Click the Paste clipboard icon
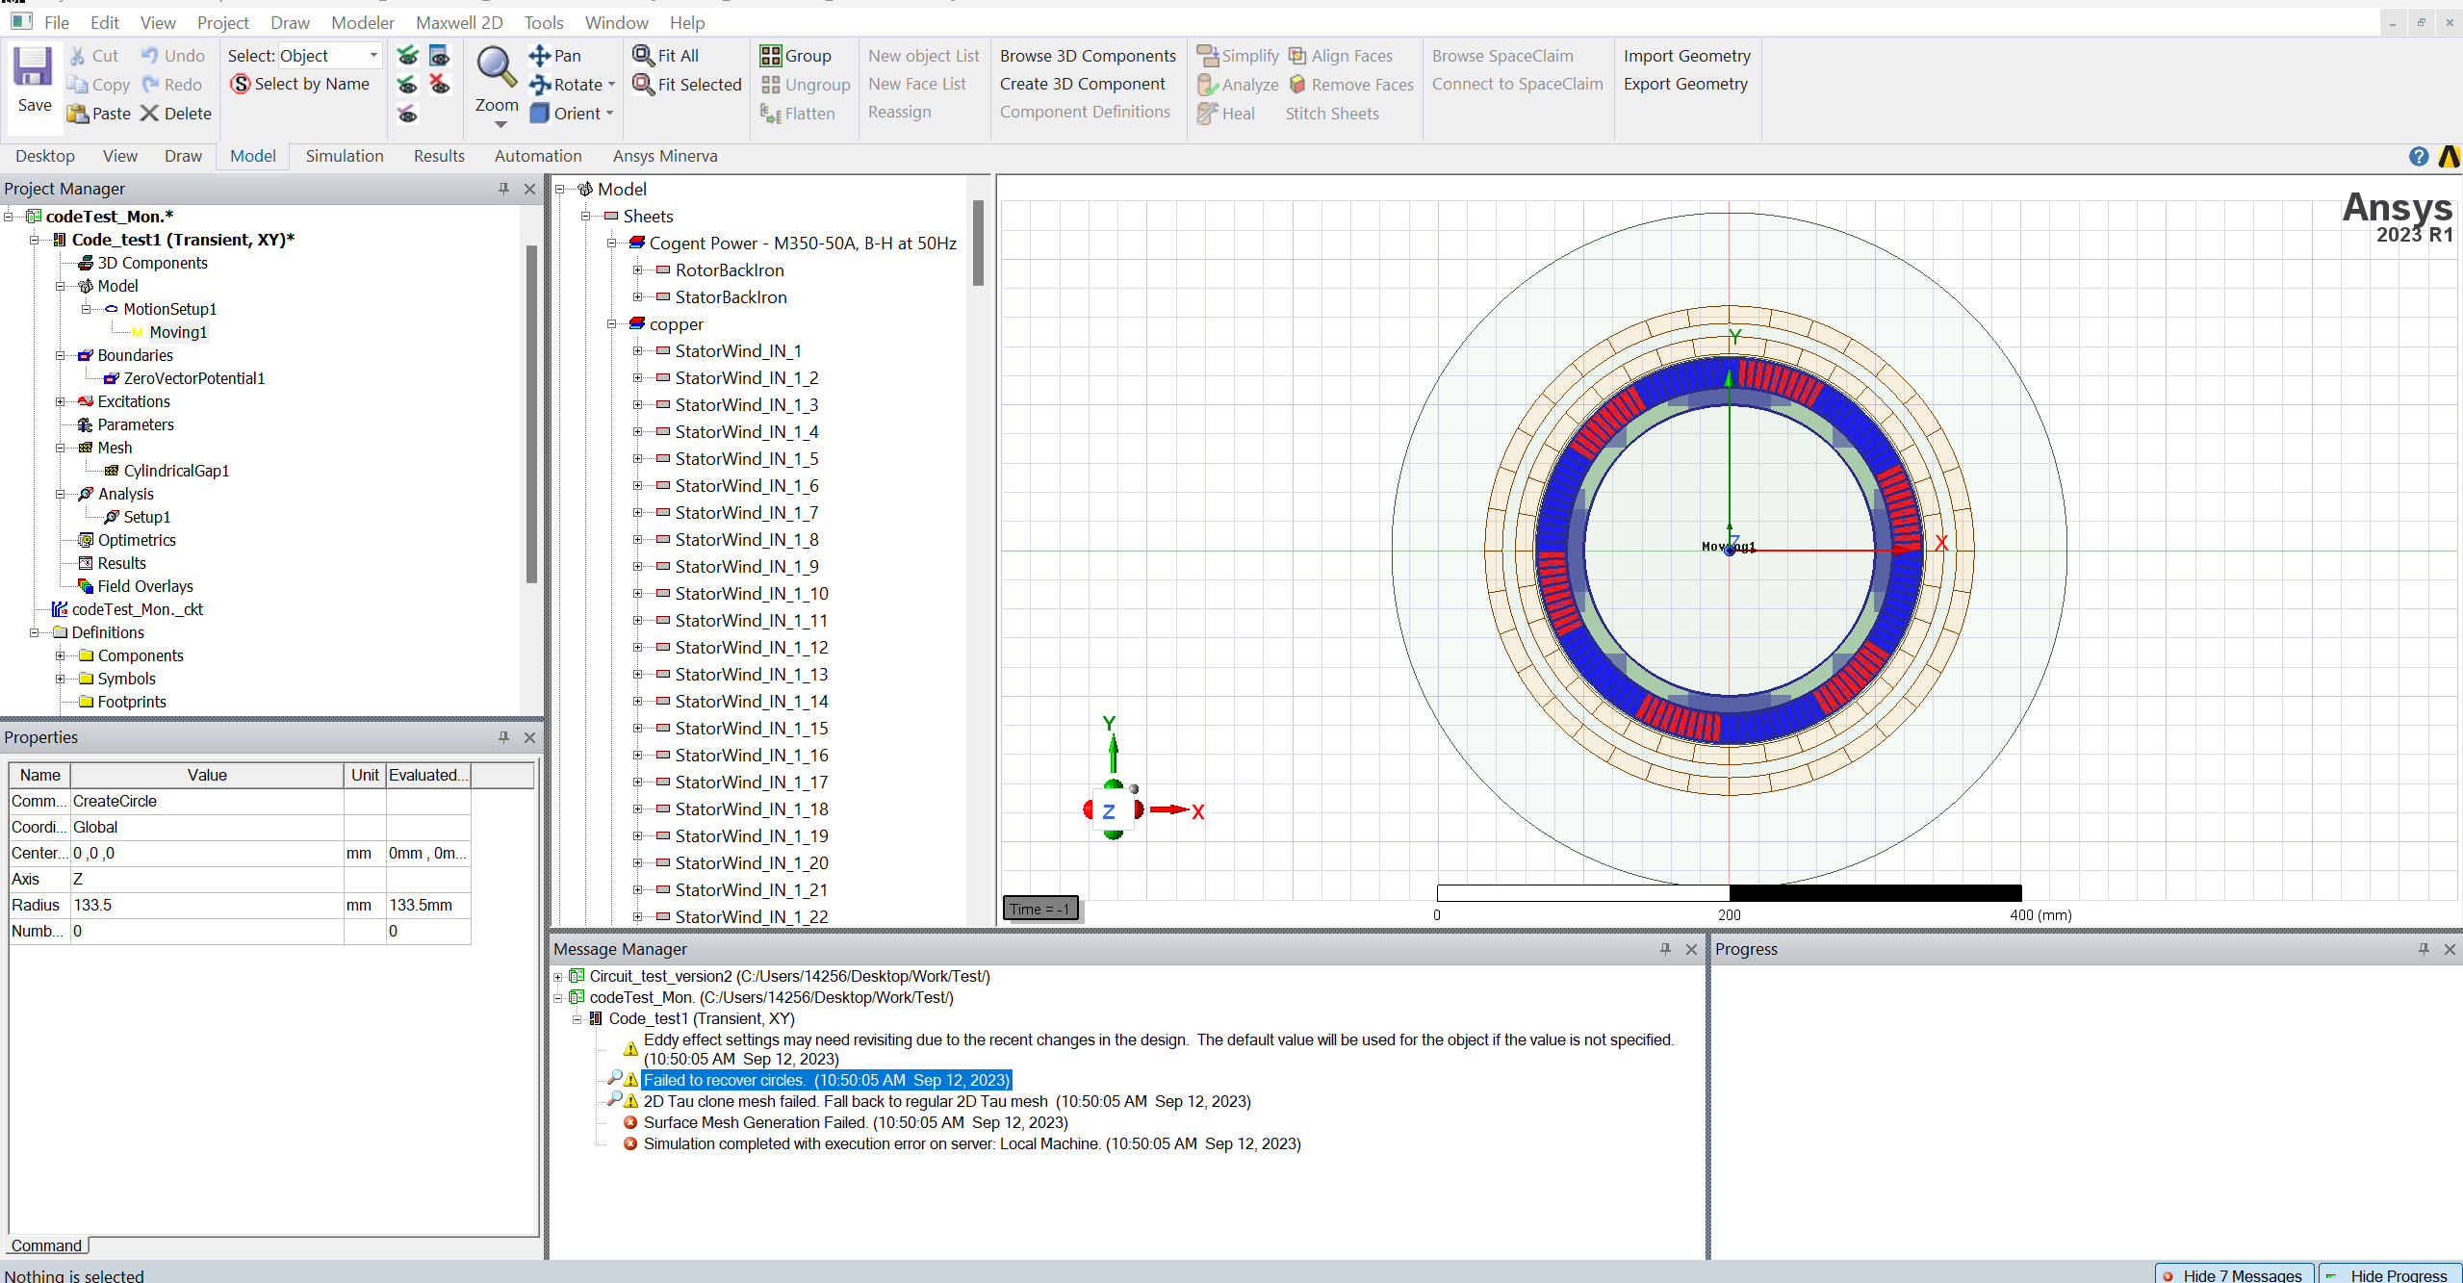 [x=78, y=114]
